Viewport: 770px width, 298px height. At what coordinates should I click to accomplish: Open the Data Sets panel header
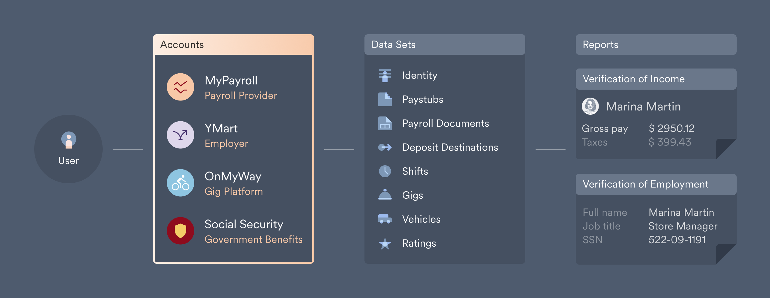pos(445,45)
